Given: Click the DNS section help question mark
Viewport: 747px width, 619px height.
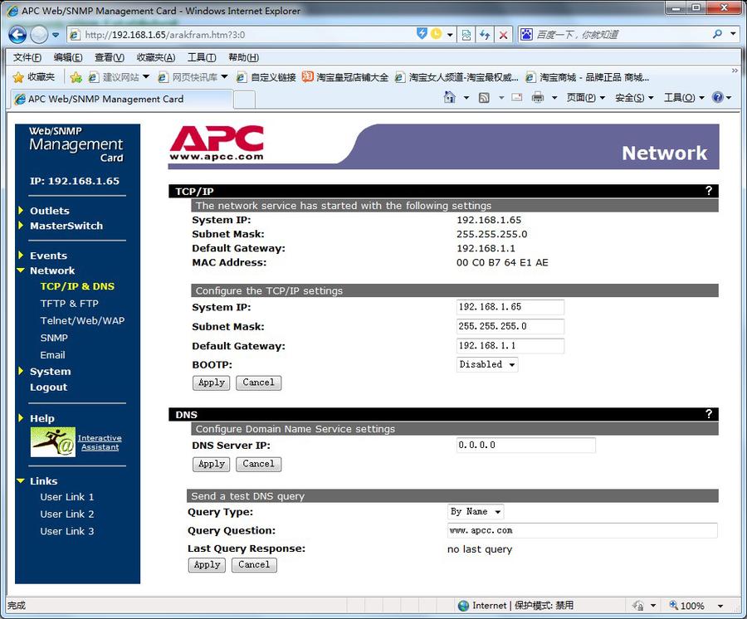Looking at the screenshot, I should (x=708, y=414).
